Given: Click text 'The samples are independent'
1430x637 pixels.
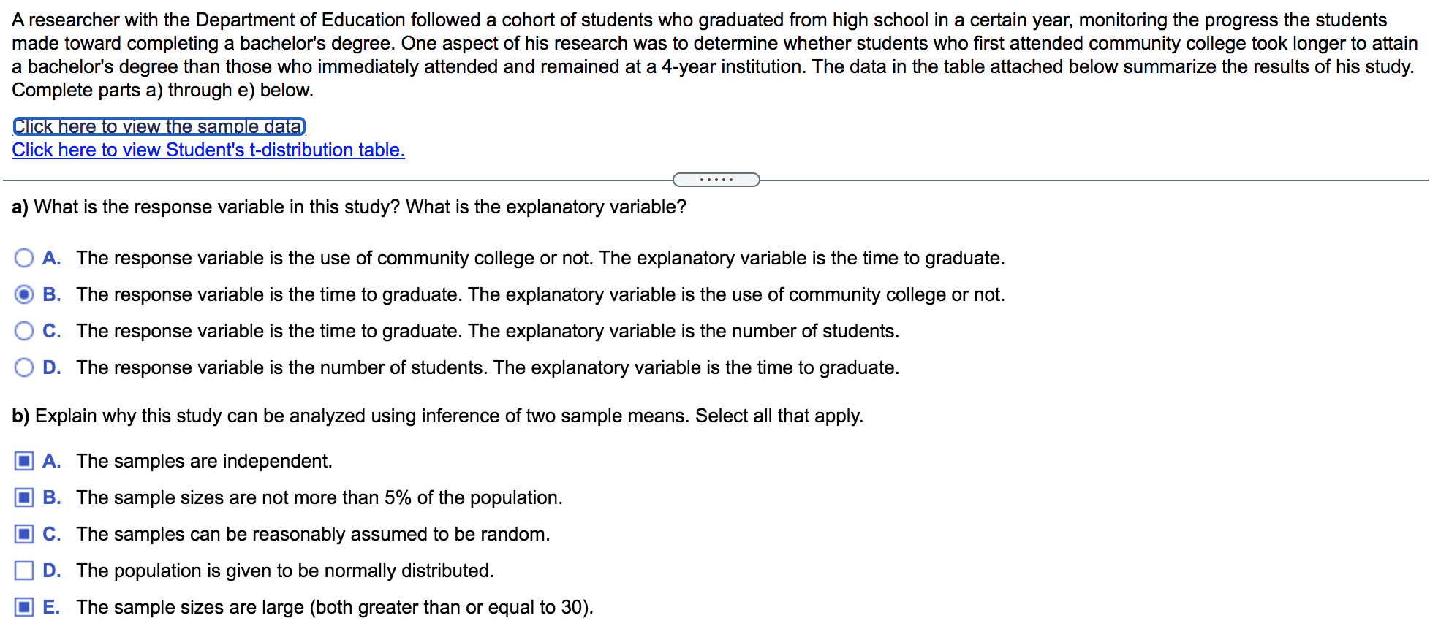Looking at the screenshot, I should pos(205,460).
